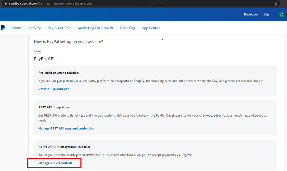Click 'NVP/SOAP API integration (Classic)' title
Screen dimensions: 287x171
coord(64,147)
